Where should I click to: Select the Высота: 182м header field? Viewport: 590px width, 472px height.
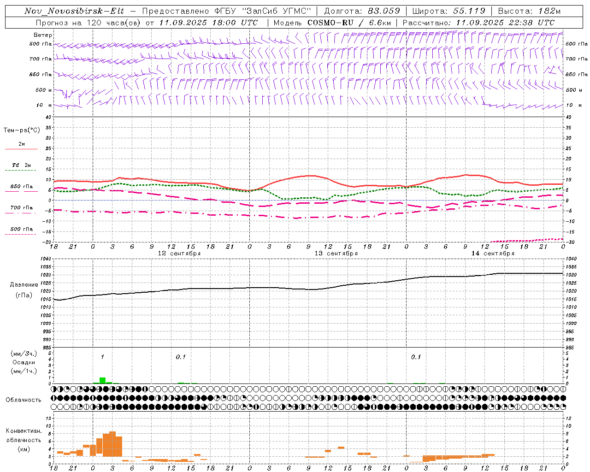(x=529, y=11)
